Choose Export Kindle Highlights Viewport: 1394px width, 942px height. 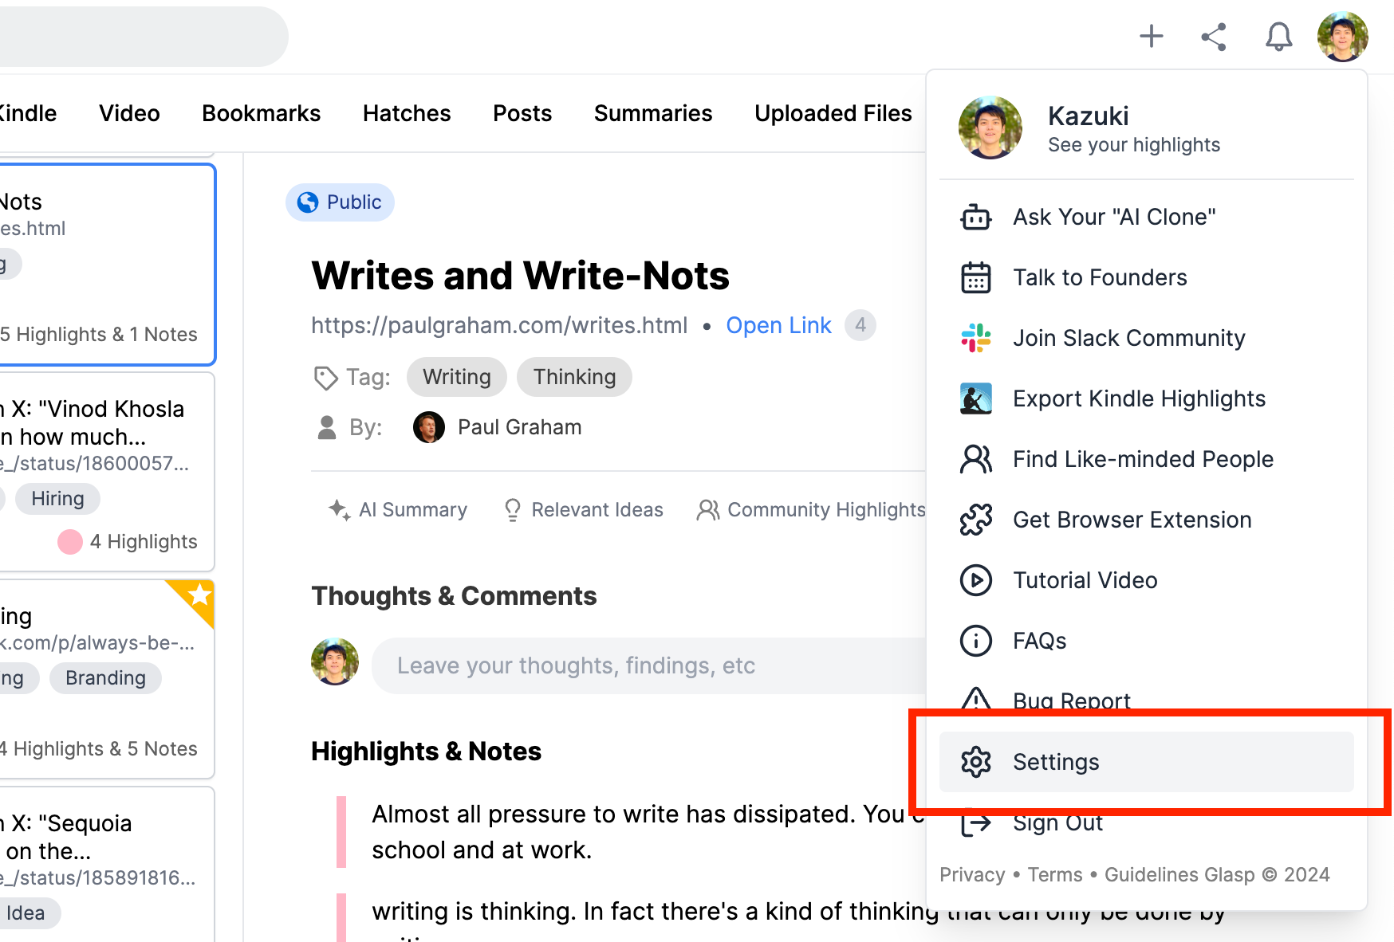tap(1146, 398)
